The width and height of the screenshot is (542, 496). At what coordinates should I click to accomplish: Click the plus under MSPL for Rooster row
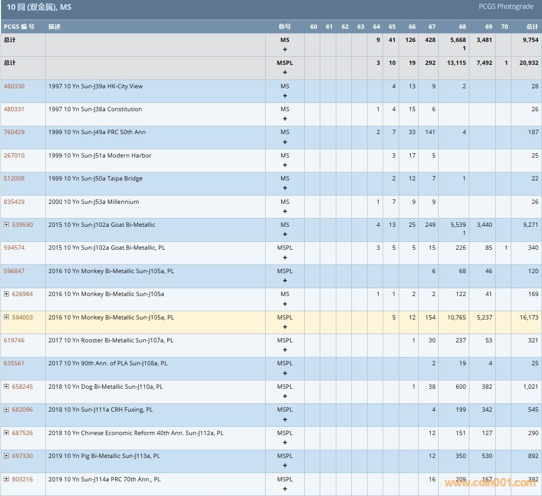click(x=285, y=350)
